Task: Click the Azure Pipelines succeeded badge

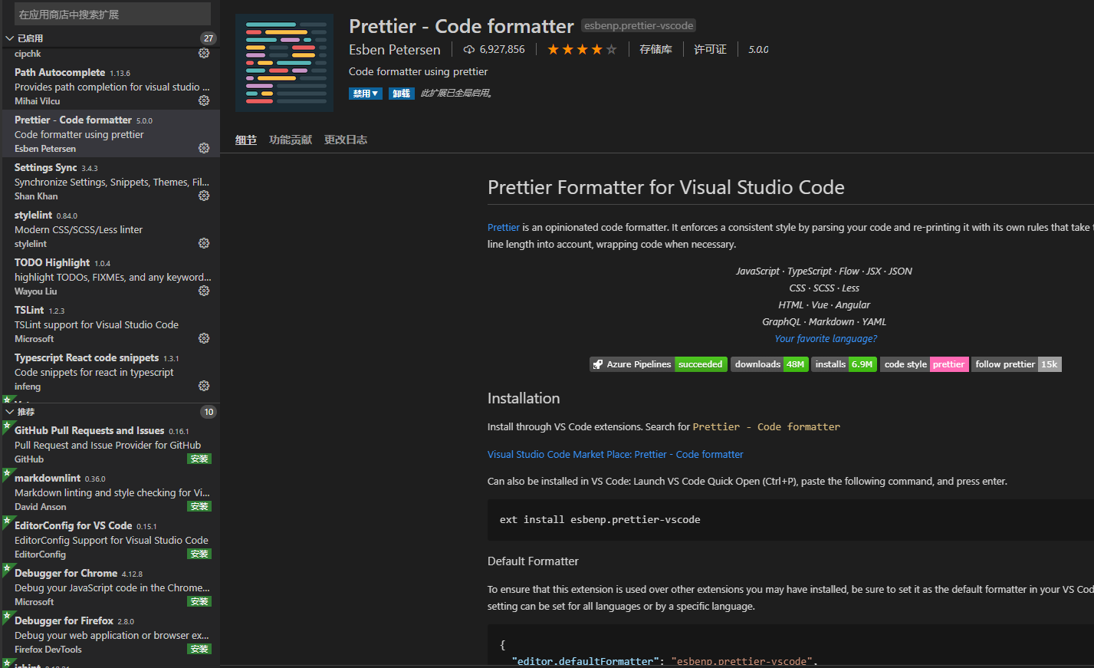Action: coord(658,364)
